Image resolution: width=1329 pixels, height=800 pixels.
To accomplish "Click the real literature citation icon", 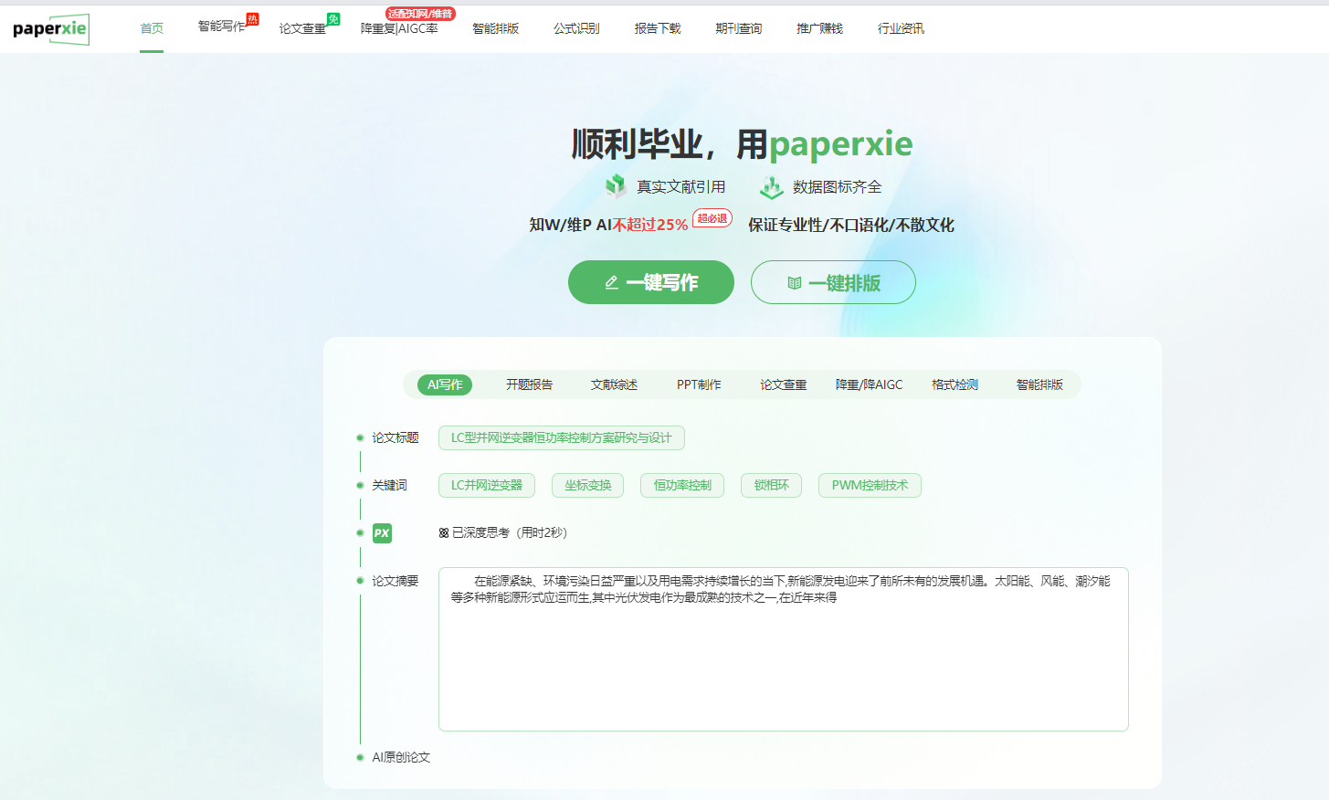I will [x=616, y=186].
